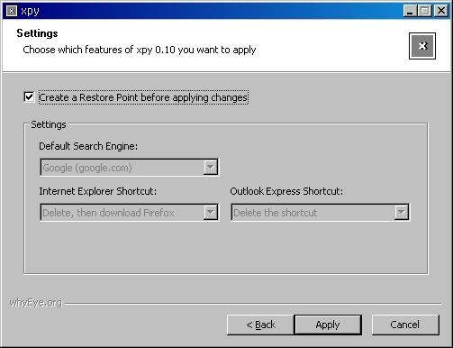Image resolution: width=453 pixels, height=348 pixels.
Task: Cancel the xpy settings wizard
Action: click(x=405, y=325)
